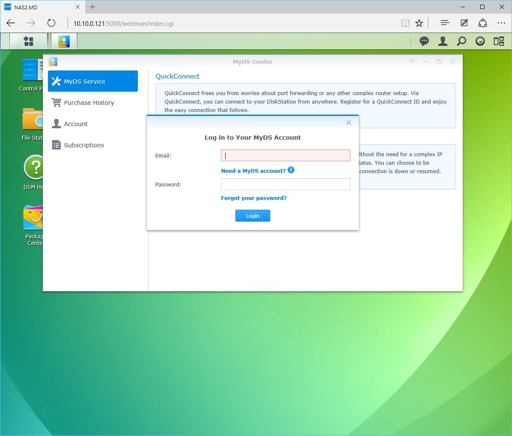Open the DSM resource monitor gauge icon

tap(480, 41)
